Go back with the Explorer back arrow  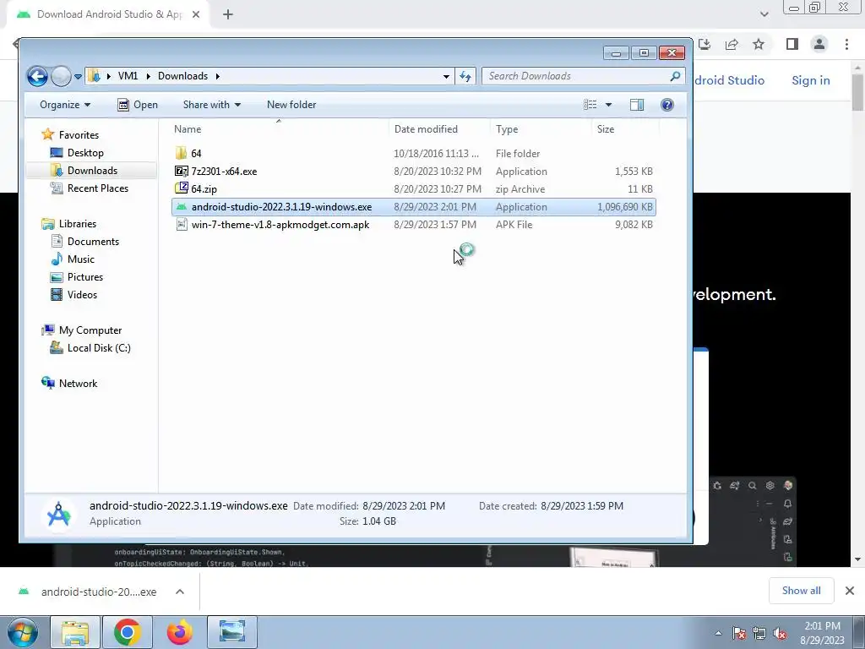pos(37,76)
